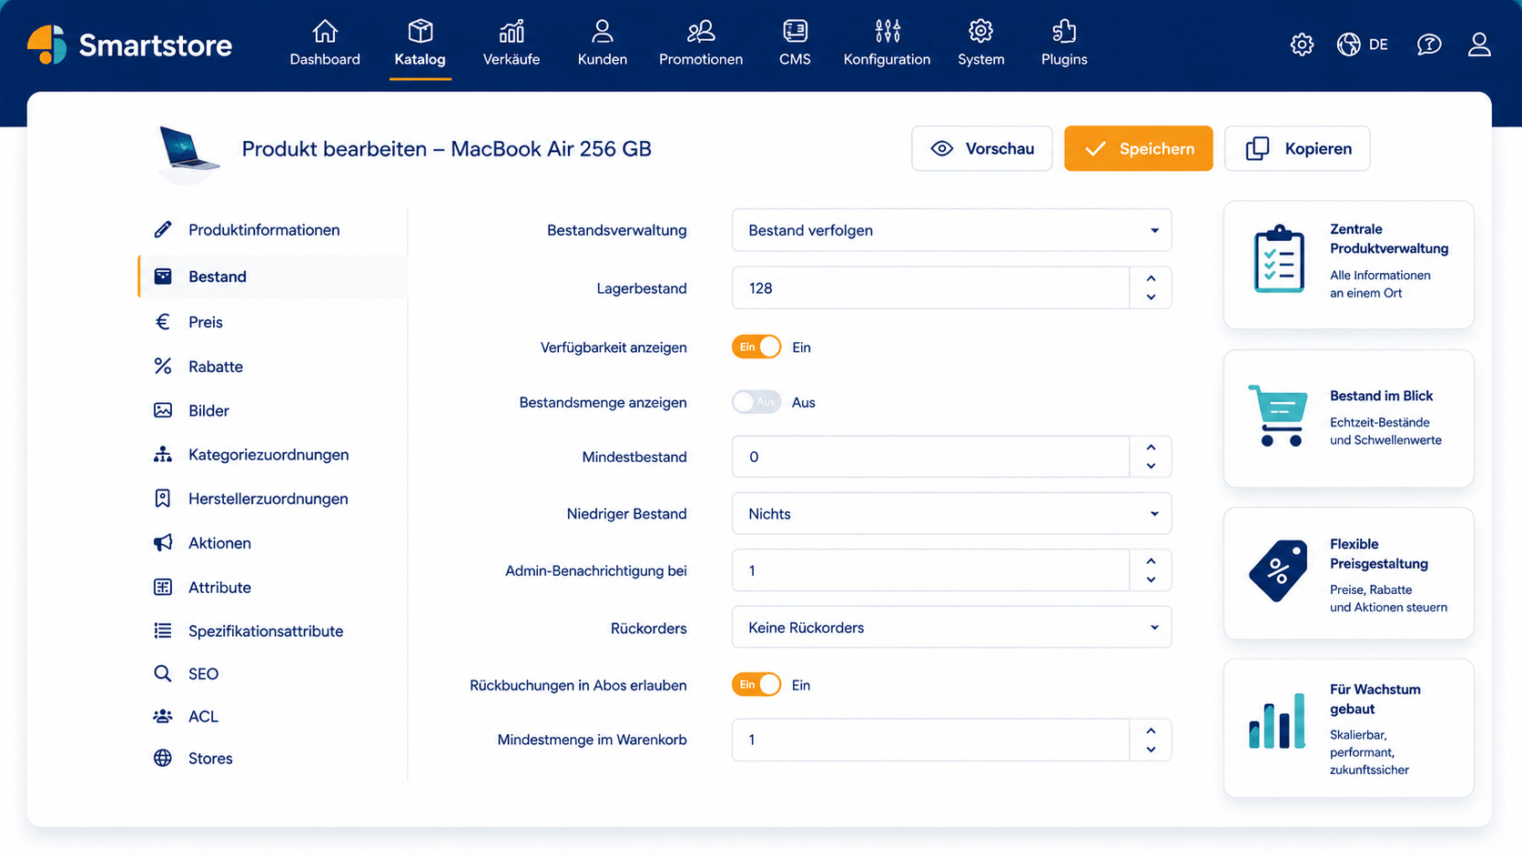Select the Bestand section
Screen dimensions: 1522x856
point(273,277)
